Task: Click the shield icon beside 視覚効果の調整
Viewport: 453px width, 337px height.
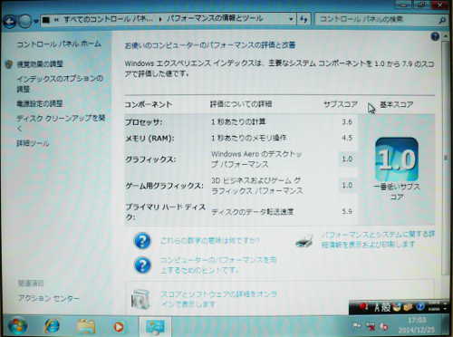Action: point(9,64)
